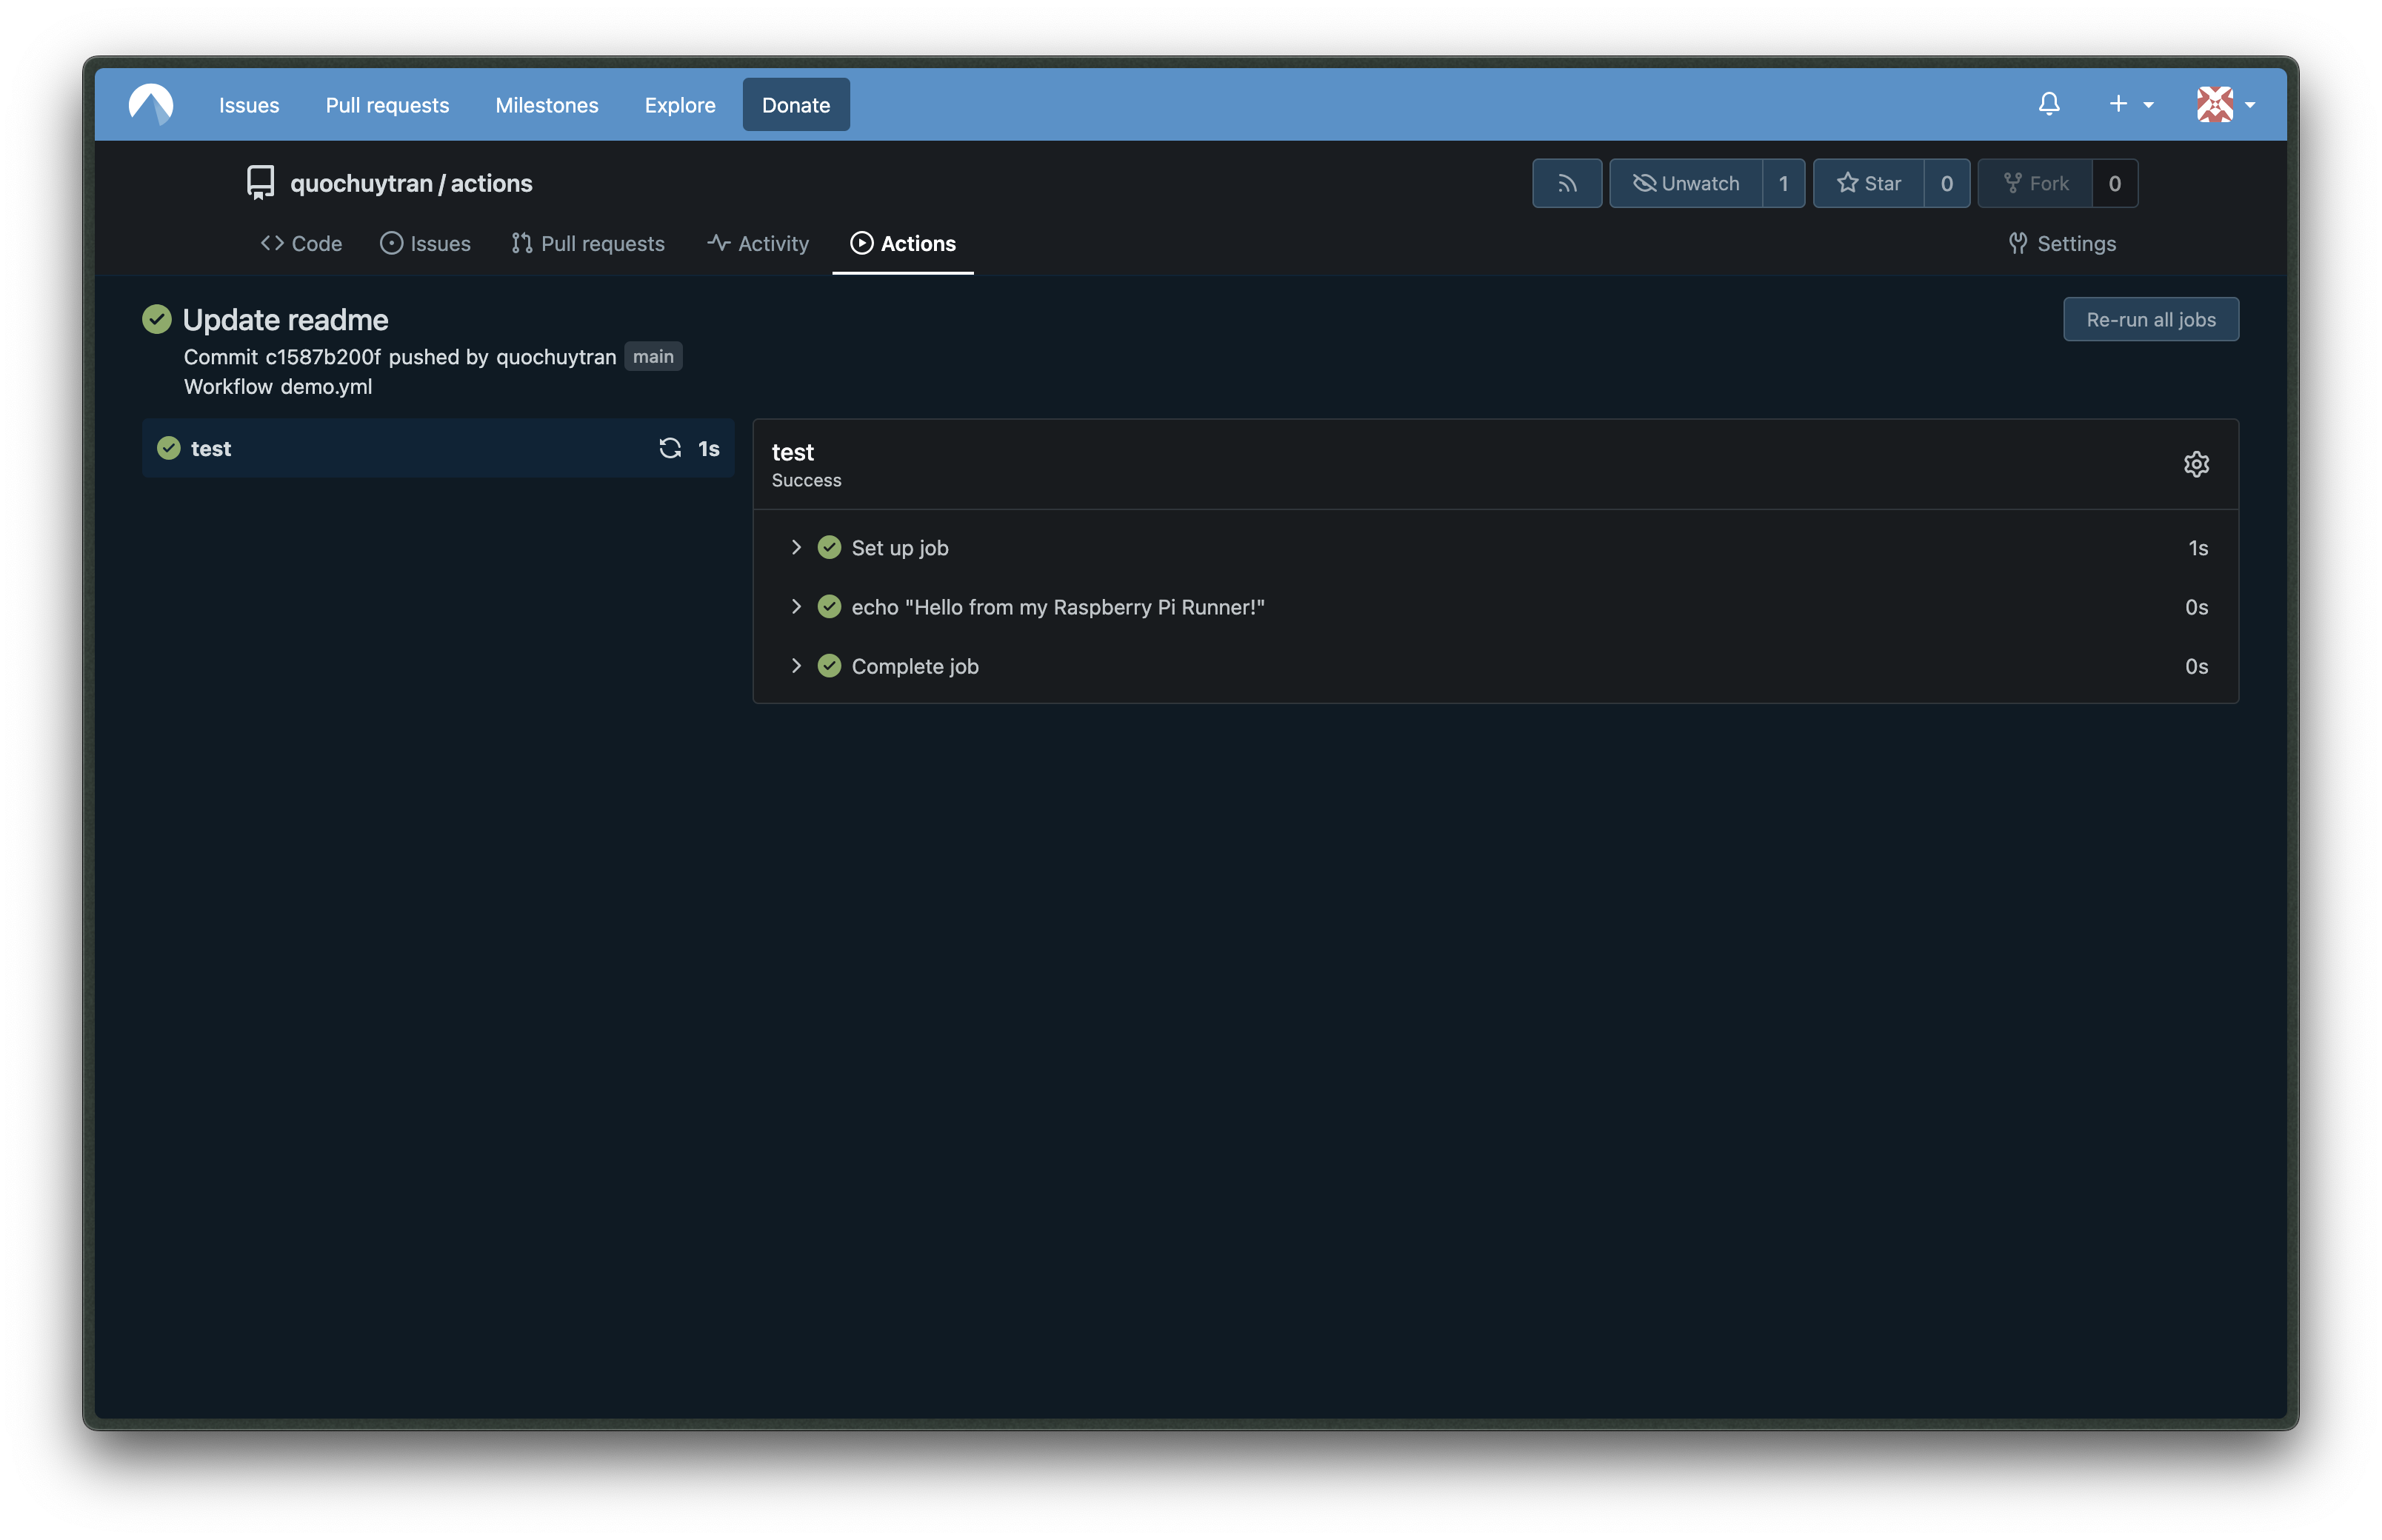
Task: Star the repository
Action: 1869,183
